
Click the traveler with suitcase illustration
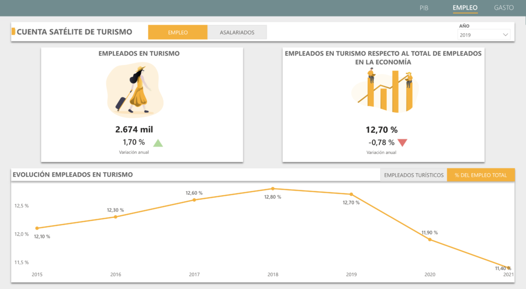click(135, 90)
